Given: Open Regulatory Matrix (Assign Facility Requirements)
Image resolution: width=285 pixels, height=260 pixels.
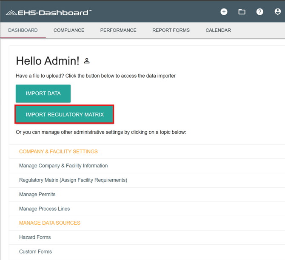Looking at the screenshot, I should [73, 180].
